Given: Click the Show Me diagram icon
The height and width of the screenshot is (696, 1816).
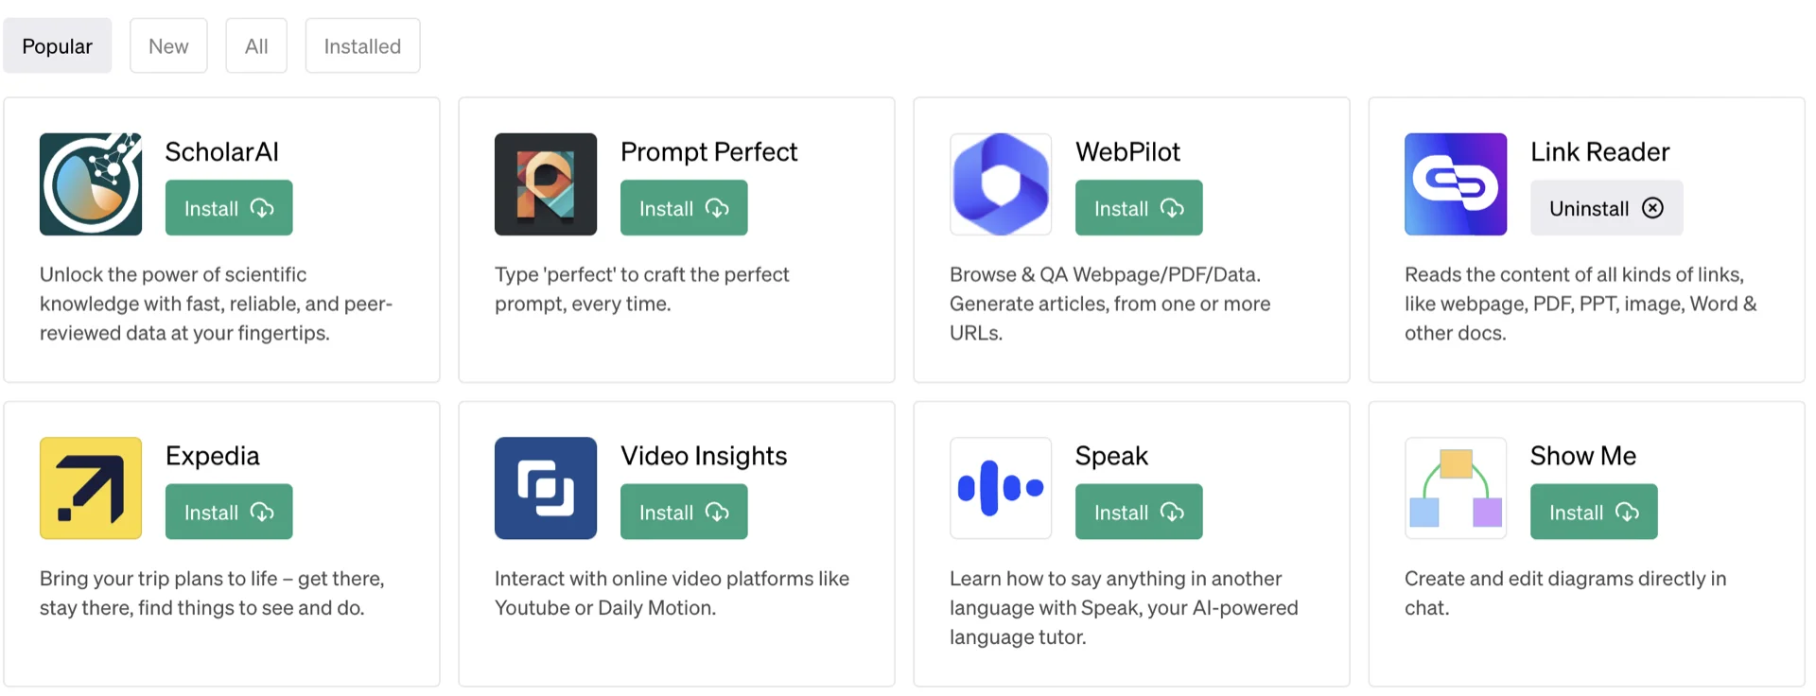Looking at the screenshot, I should [1456, 488].
